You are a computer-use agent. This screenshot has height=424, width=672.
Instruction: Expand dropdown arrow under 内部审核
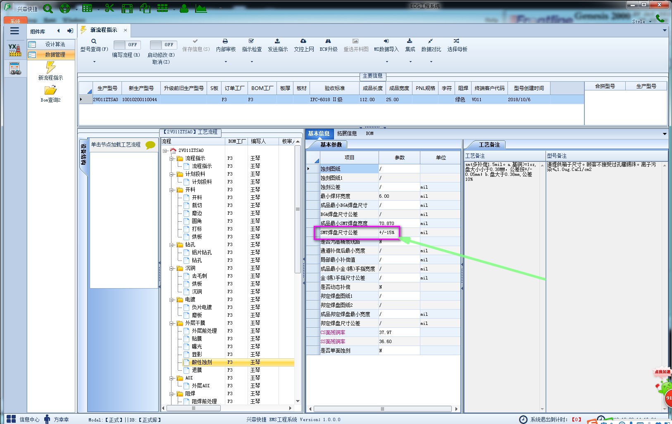pos(226,62)
